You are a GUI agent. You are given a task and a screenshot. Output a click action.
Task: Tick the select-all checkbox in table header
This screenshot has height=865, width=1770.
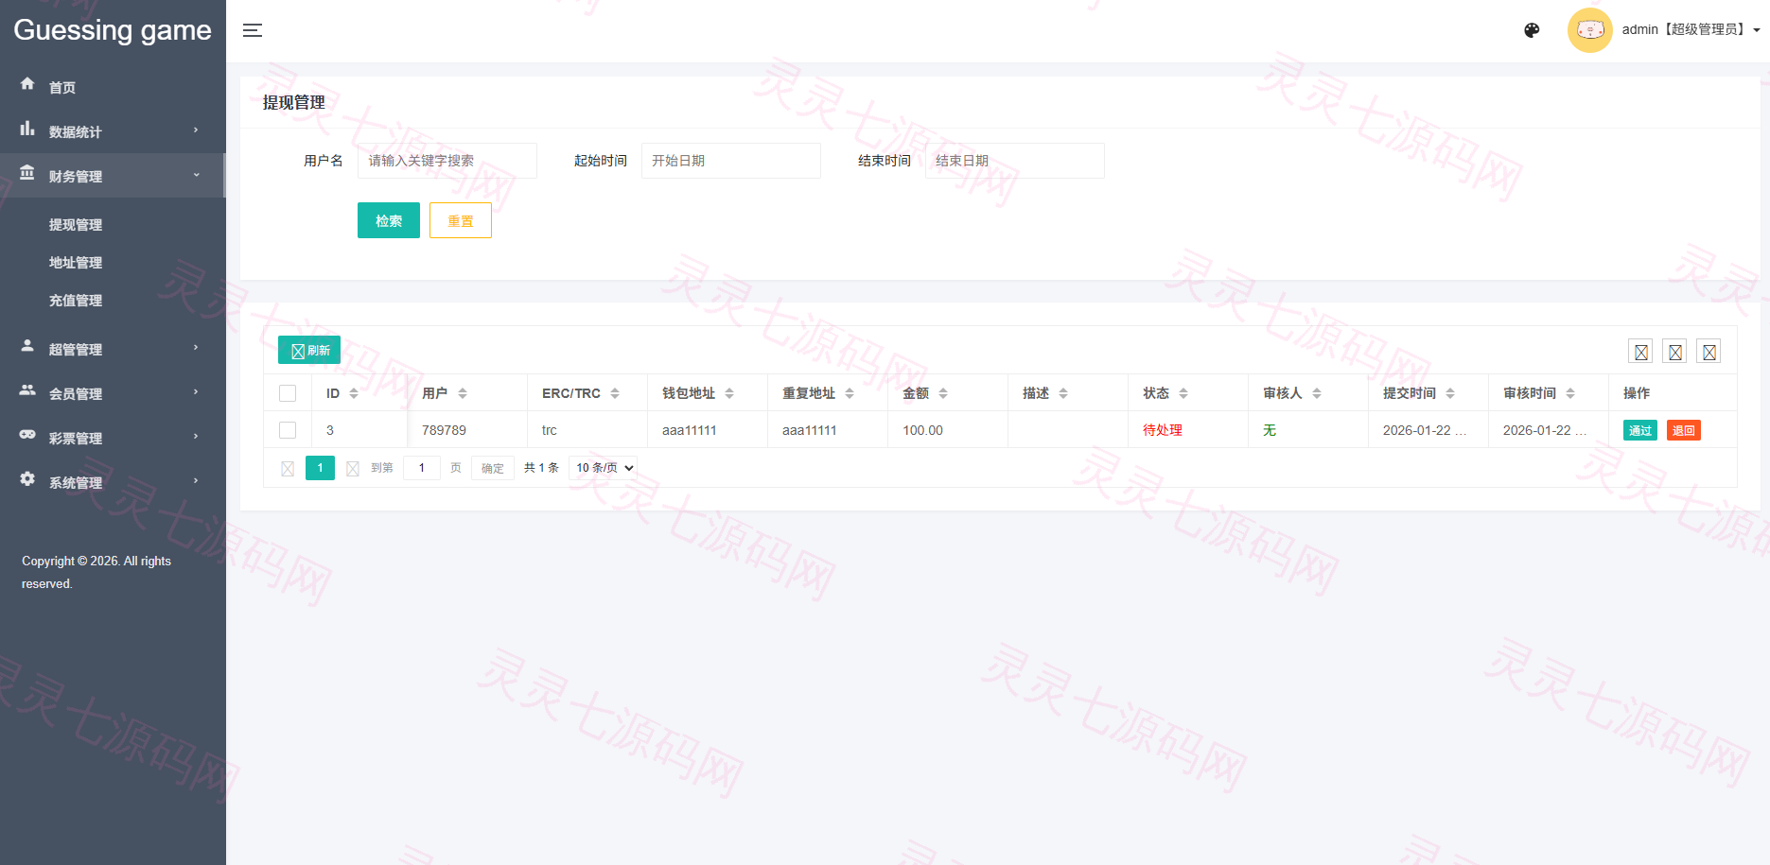[x=288, y=393]
